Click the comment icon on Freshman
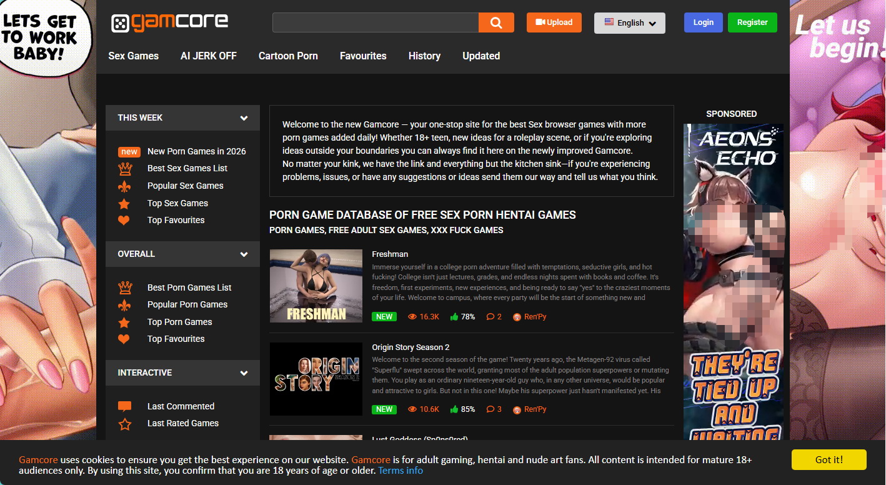886x485 pixels. 490,317
